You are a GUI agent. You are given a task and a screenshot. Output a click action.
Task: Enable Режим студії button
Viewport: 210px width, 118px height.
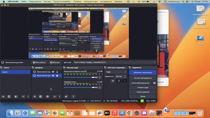143,88
